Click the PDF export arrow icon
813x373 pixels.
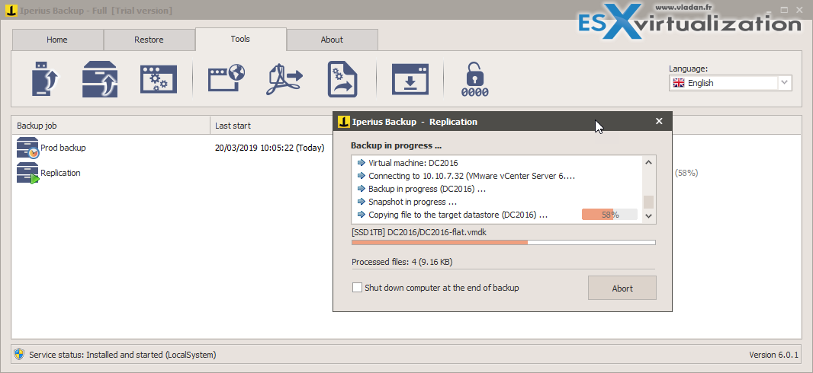(284, 79)
